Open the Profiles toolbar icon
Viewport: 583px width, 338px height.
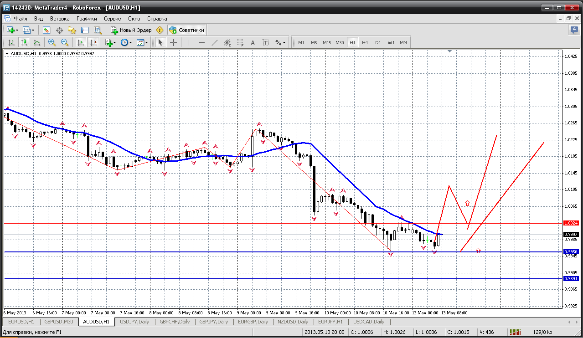(26, 30)
